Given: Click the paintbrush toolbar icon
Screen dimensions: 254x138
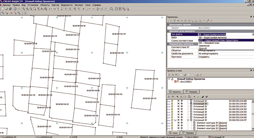Looking at the screenshot, I should click(83, 9).
